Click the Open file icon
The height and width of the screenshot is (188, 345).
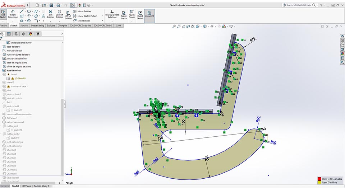tap(44, 5)
